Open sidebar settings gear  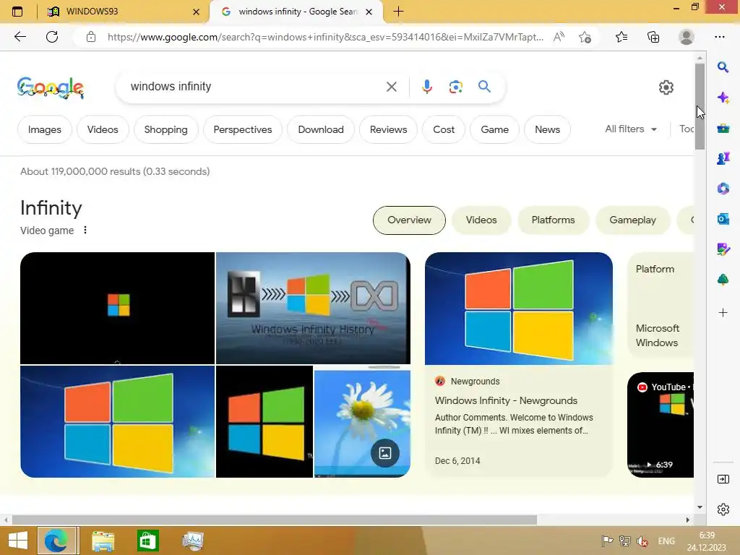[x=723, y=509]
